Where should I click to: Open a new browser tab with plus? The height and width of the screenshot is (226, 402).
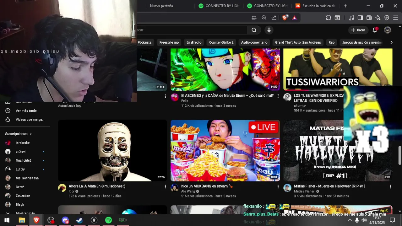click(345, 6)
